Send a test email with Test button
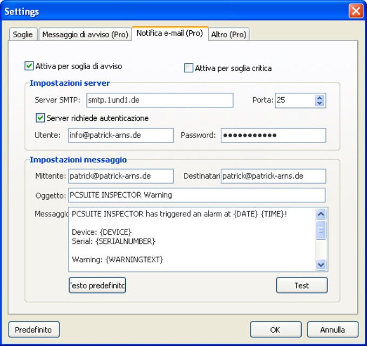The width and height of the screenshot is (367, 346). tap(302, 285)
